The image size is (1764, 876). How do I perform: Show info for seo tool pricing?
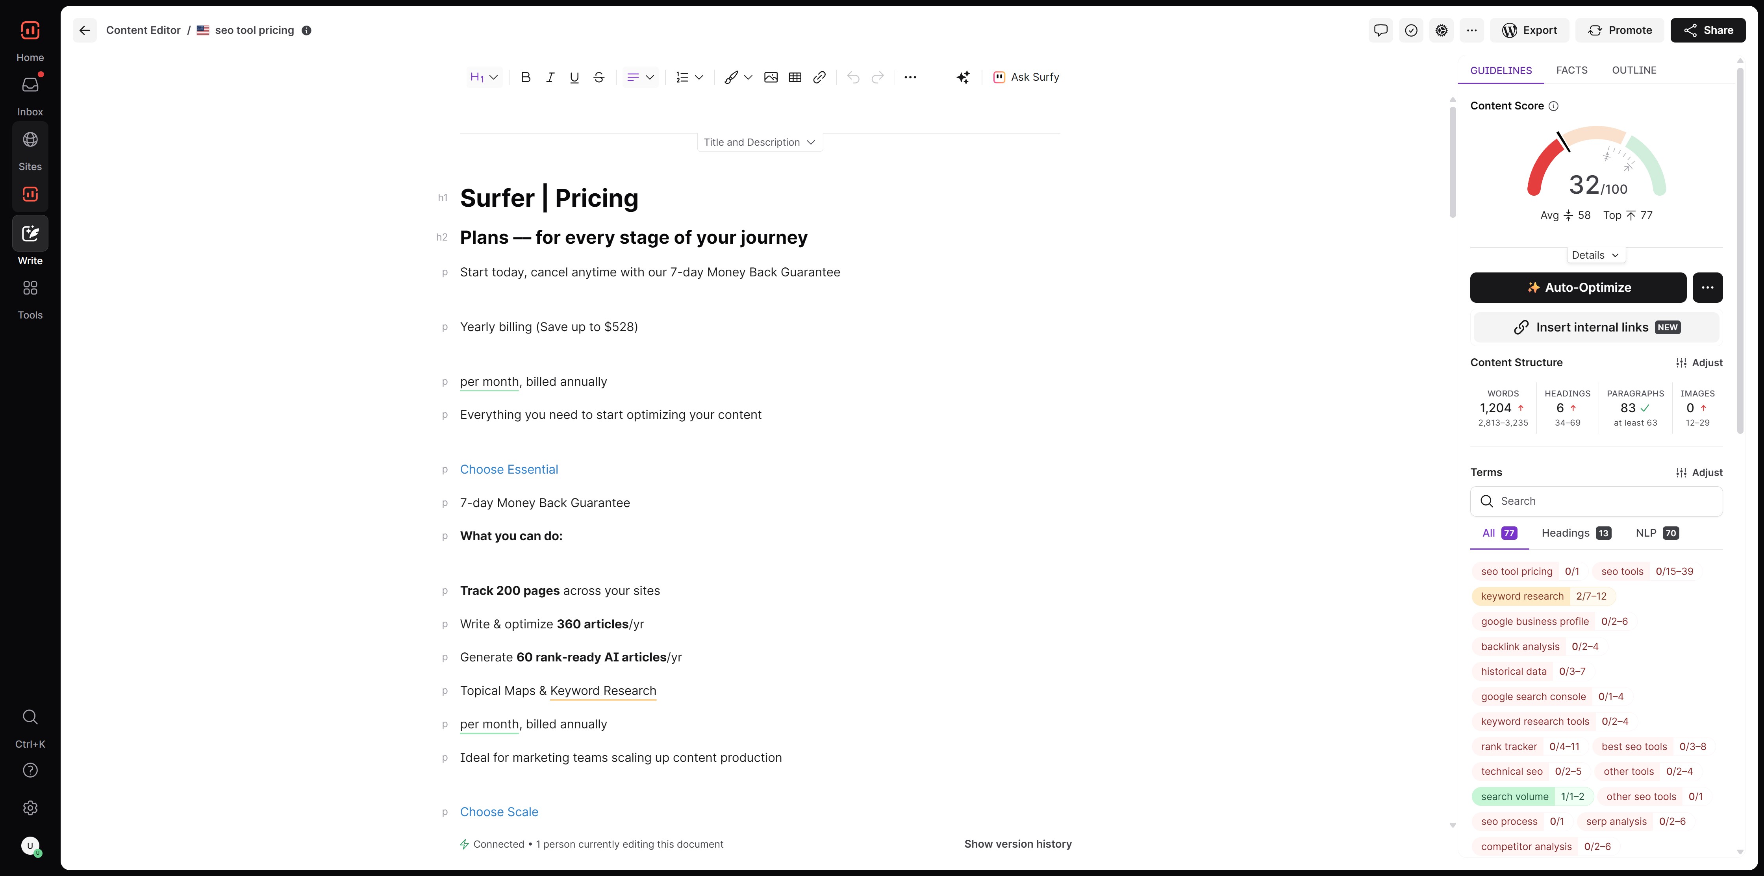(x=306, y=30)
